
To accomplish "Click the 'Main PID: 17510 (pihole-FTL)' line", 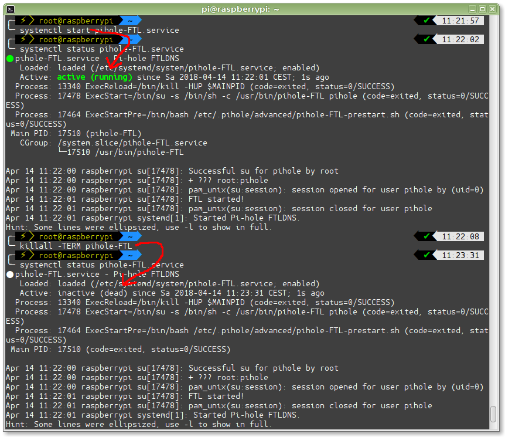I will coord(76,134).
